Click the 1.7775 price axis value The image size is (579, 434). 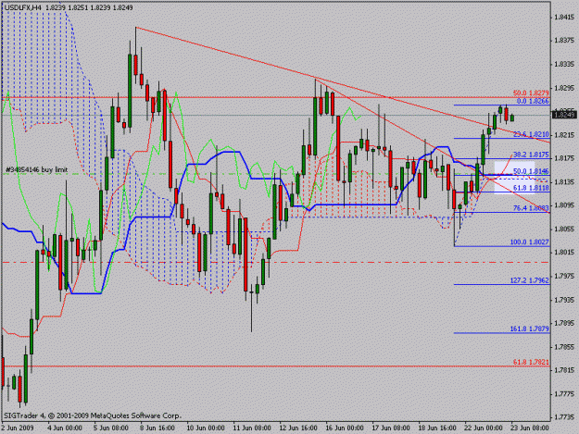564,394
